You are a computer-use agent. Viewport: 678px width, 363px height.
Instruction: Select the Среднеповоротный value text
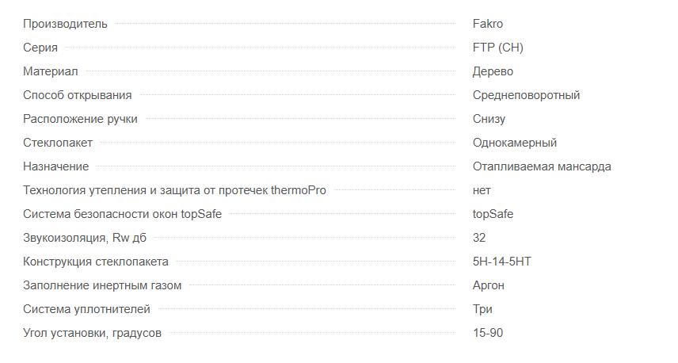[526, 95]
